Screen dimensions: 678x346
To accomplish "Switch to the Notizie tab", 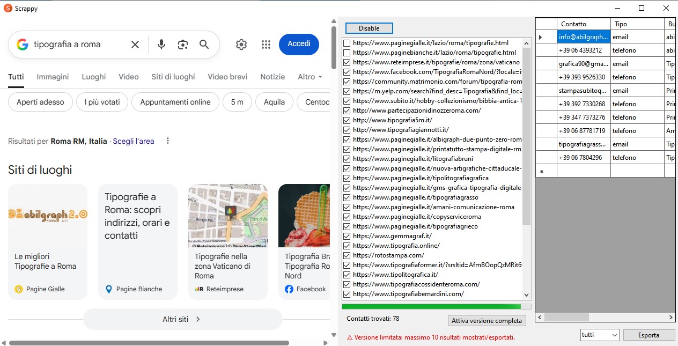I will [x=272, y=77].
